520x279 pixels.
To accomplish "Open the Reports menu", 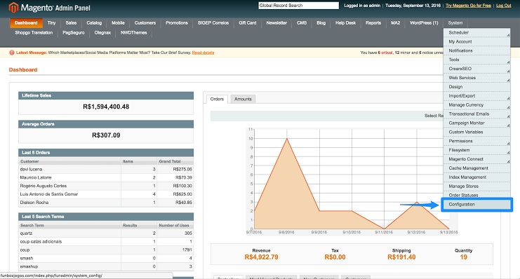I will click(x=373, y=23).
